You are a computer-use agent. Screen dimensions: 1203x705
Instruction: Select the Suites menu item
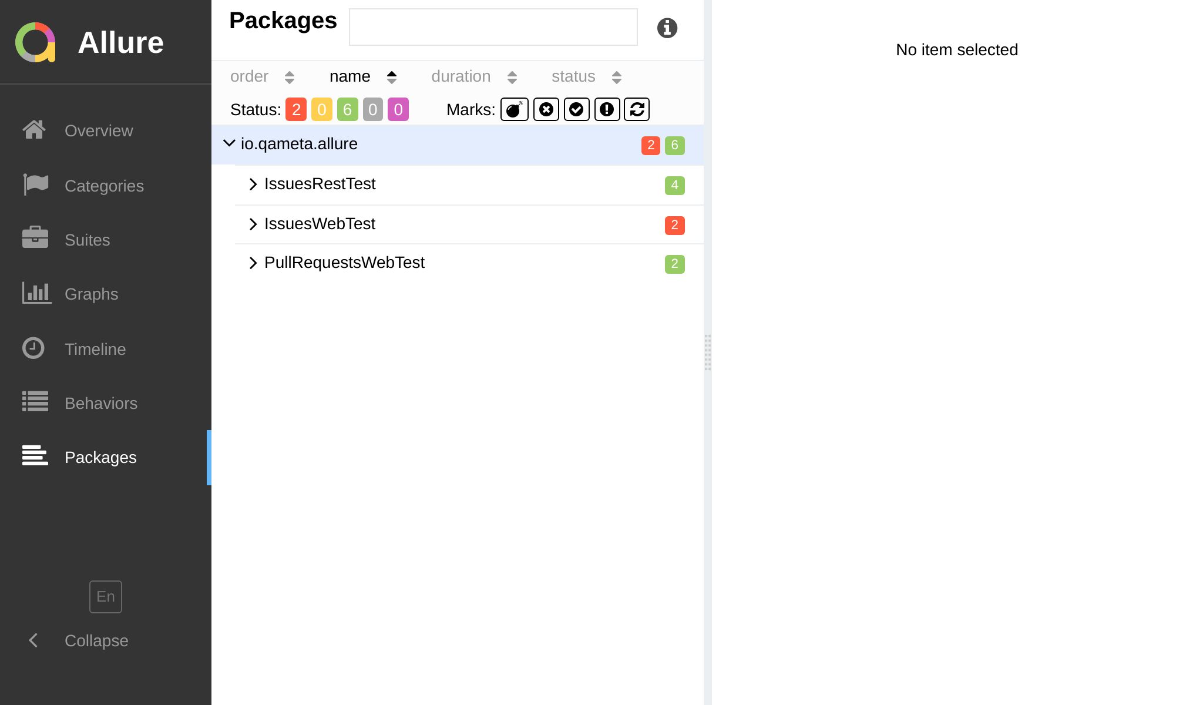(x=88, y=239)
